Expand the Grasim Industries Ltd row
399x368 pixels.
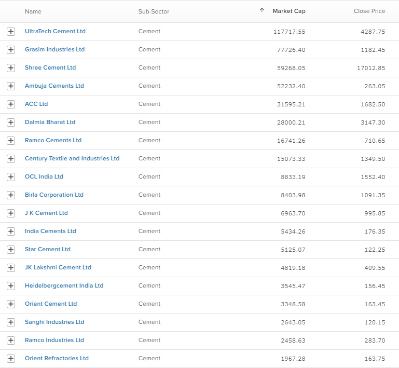[11, 50]
